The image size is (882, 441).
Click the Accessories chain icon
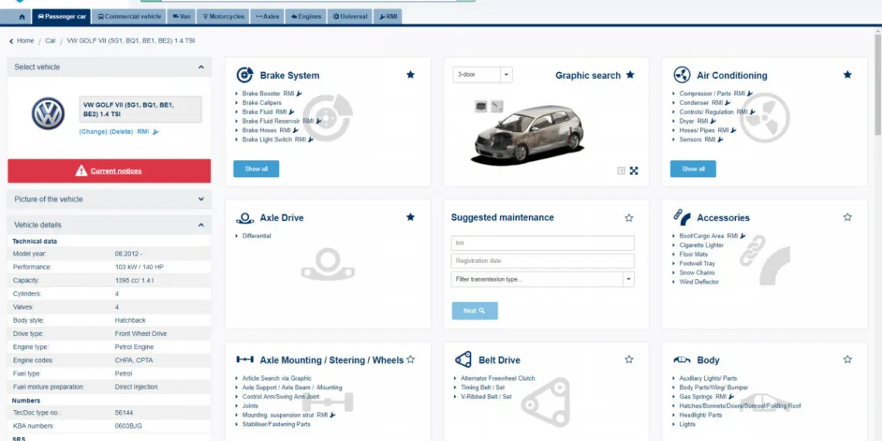pos(682,217)
